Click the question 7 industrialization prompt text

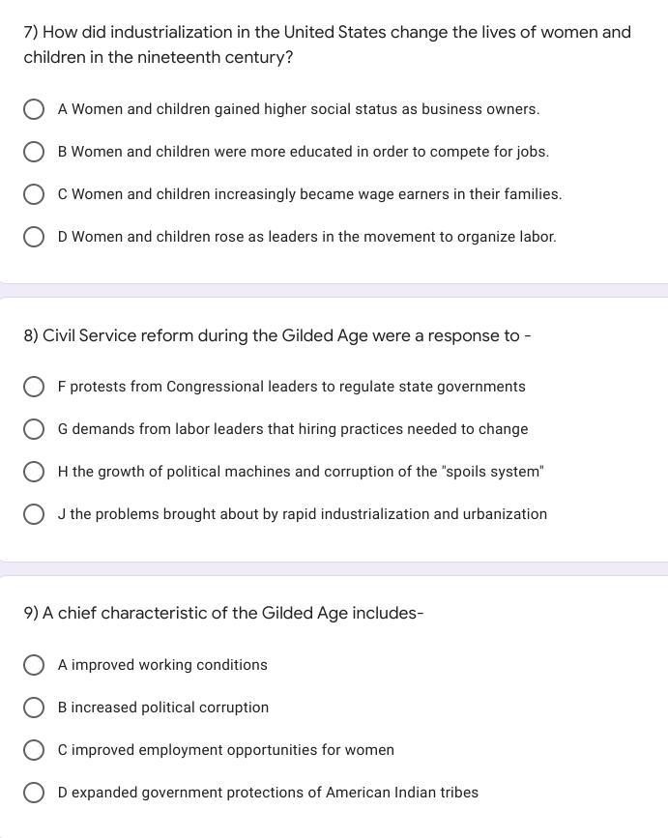(x=327, y=44)
